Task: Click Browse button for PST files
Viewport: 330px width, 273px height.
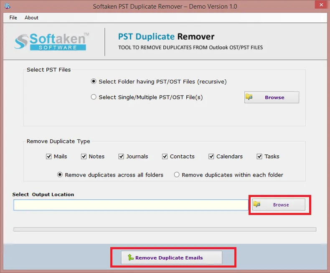Action: pos(272,97)
